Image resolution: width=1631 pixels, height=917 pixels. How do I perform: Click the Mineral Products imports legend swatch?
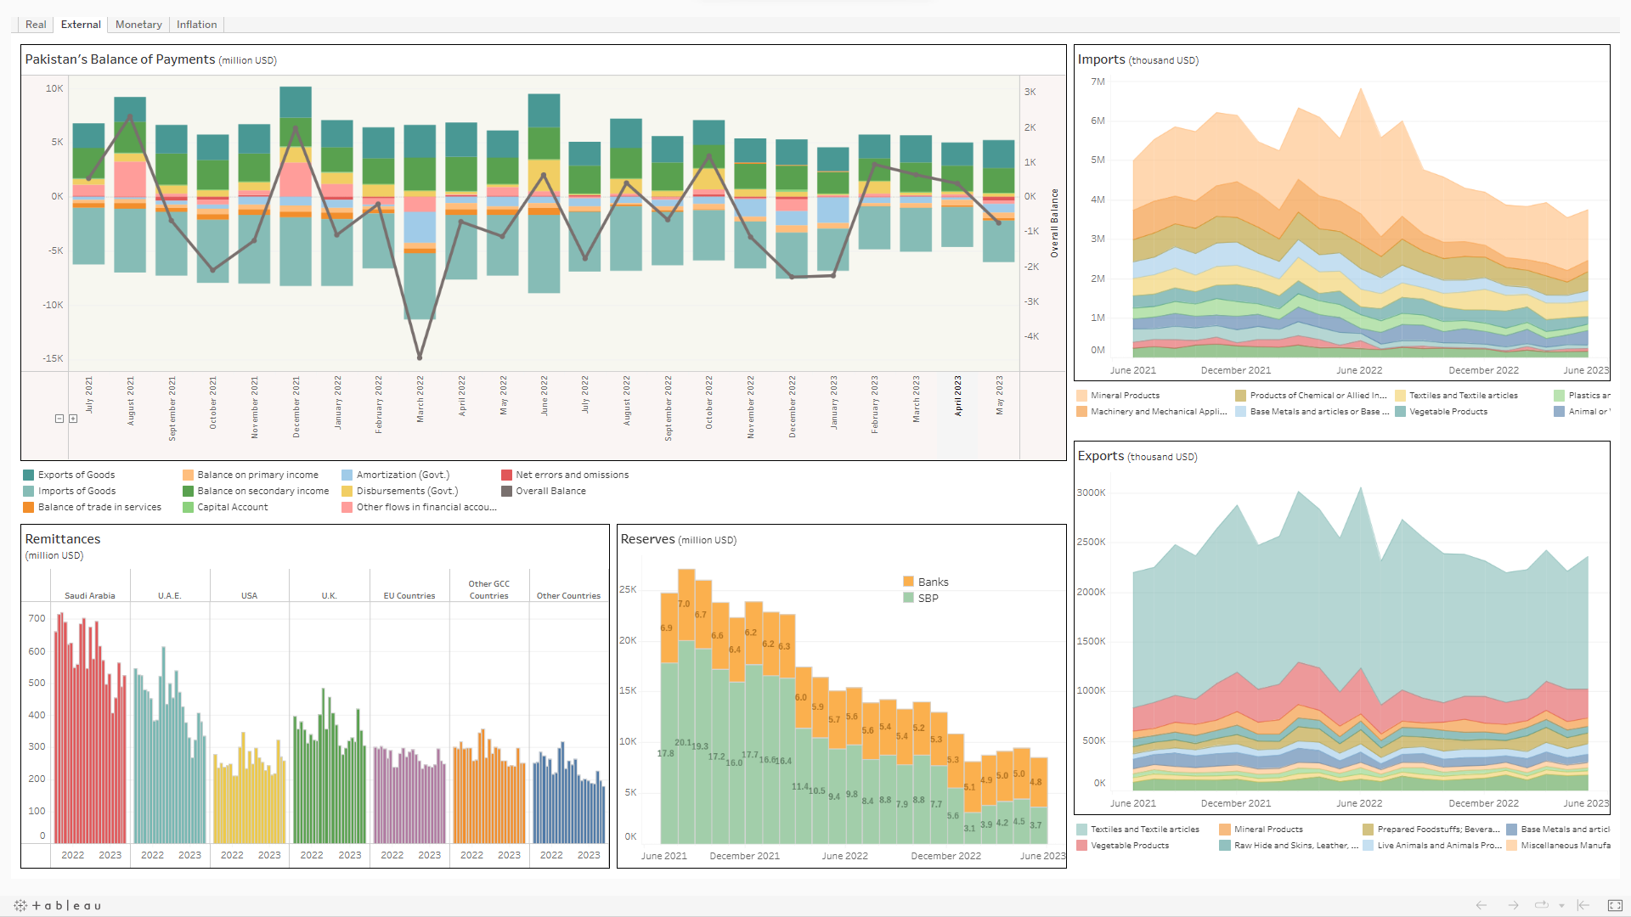[1081, 396]
